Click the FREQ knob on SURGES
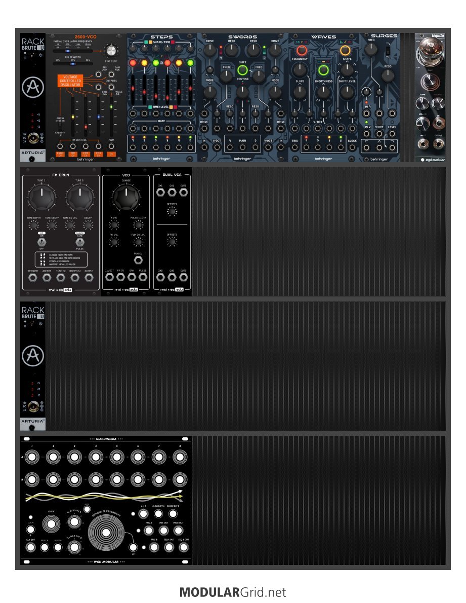 point(371,49)
